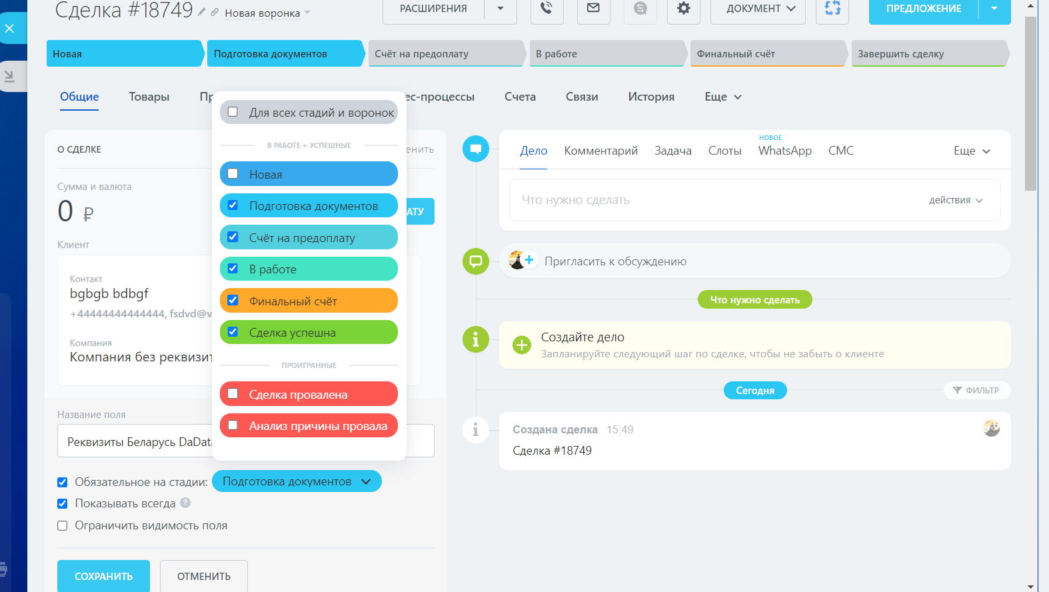Click the Завершить сделку stage
This screenshot has width=1049, height=592.
(x=930, y=53)
